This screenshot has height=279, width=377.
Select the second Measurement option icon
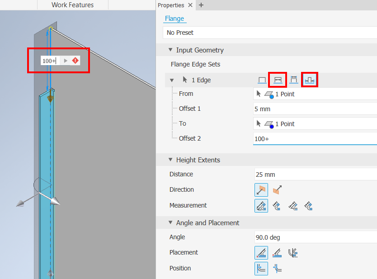click(x=277, y=205)
